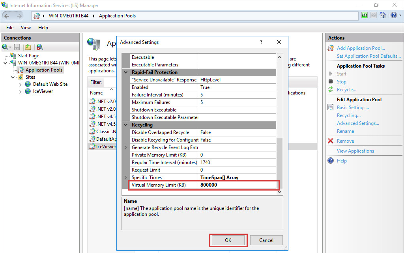Collapse the WIN-0MEG1IRTB44 server node

point(6,63)
